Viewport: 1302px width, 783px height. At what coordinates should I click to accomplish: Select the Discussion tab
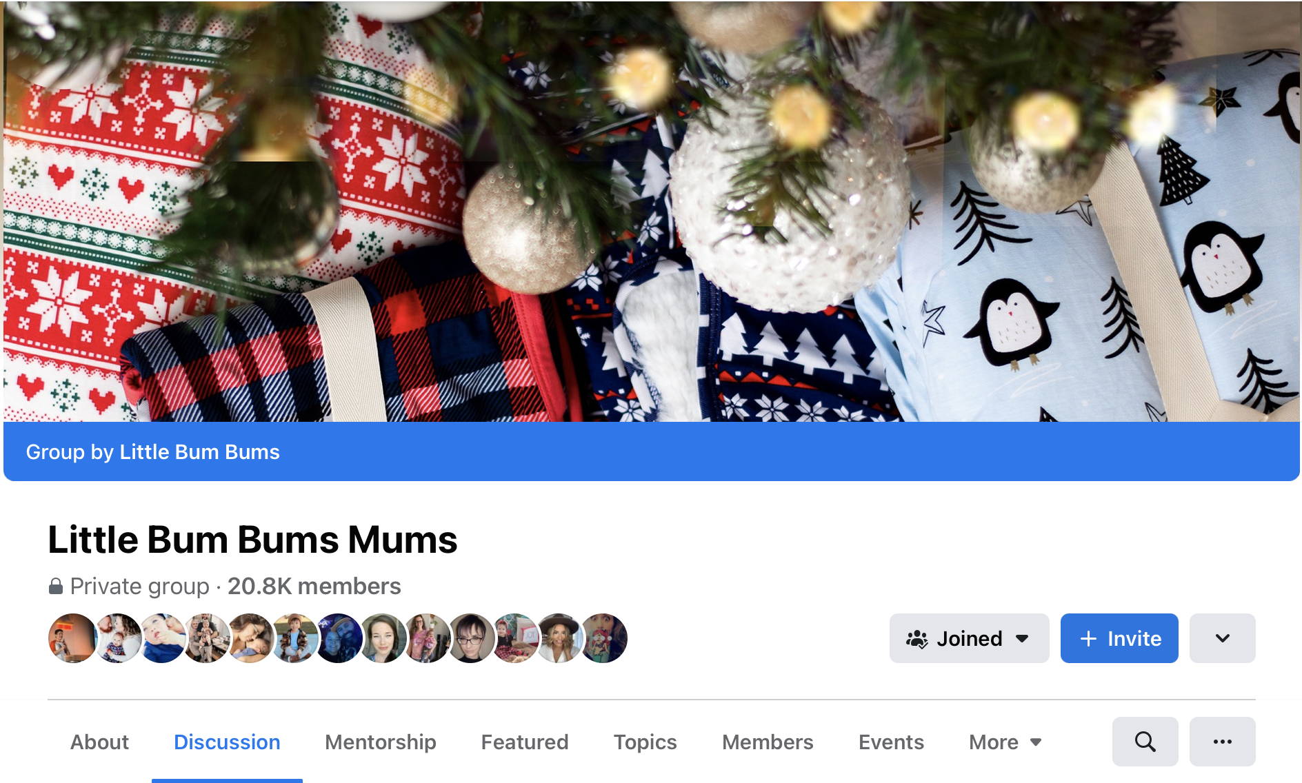pos(227,742)
